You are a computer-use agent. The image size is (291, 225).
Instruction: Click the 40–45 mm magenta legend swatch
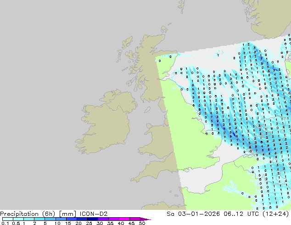pyautogui.click(x=124, y=219)
